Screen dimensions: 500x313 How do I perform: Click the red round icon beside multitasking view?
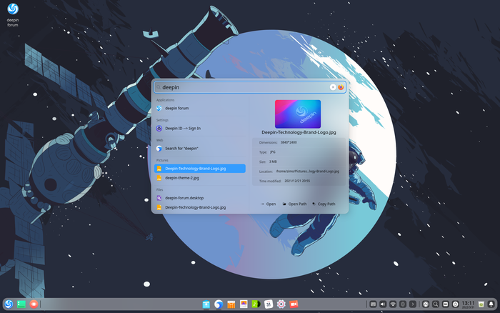34,304
